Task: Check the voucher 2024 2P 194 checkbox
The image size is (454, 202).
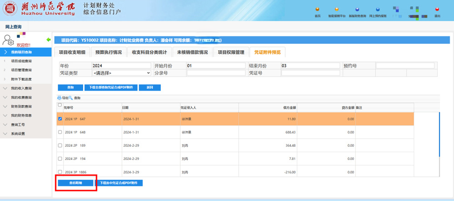Action: [x=60, y=159]
